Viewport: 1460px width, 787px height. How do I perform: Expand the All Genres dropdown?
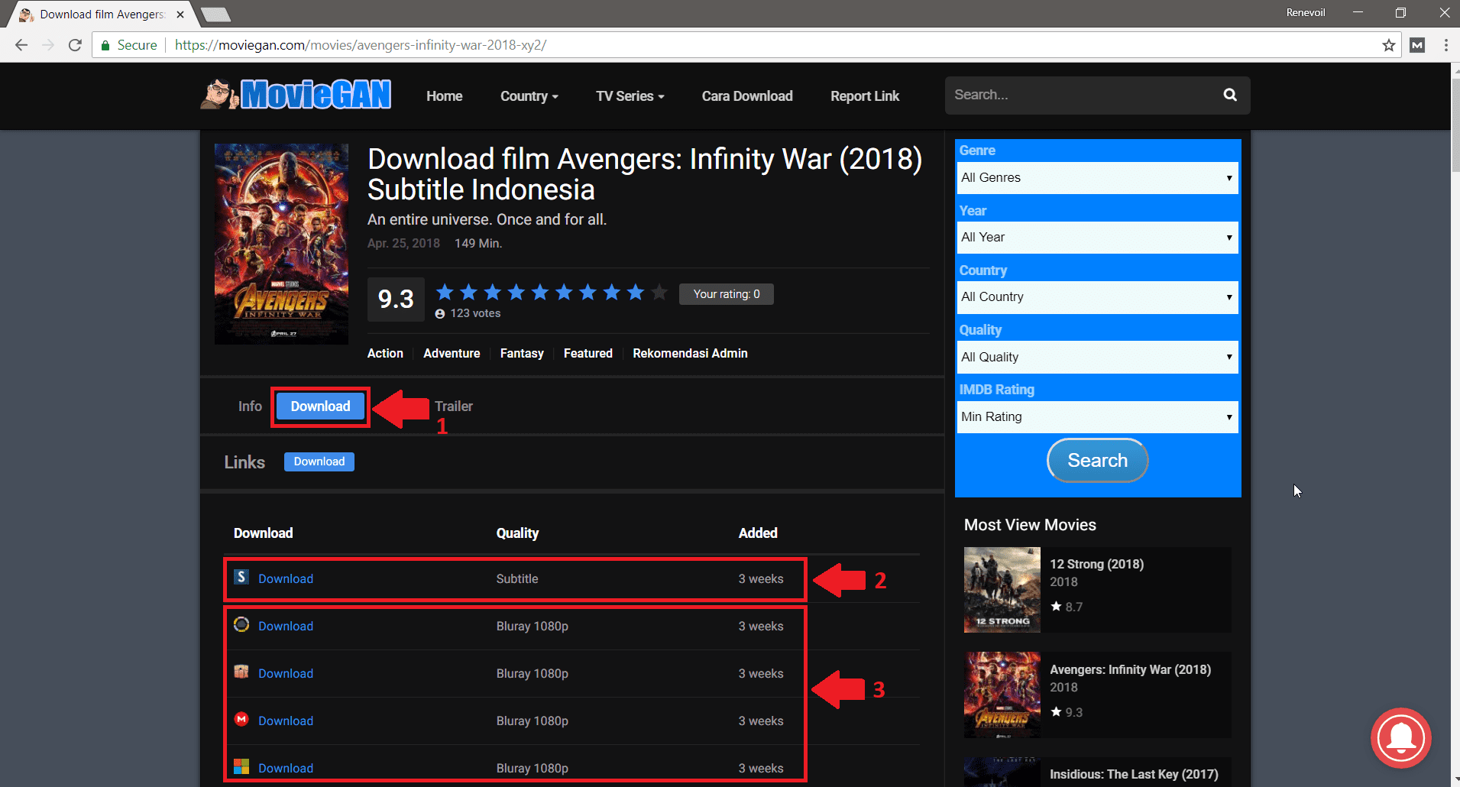[x=1097, y=177]
